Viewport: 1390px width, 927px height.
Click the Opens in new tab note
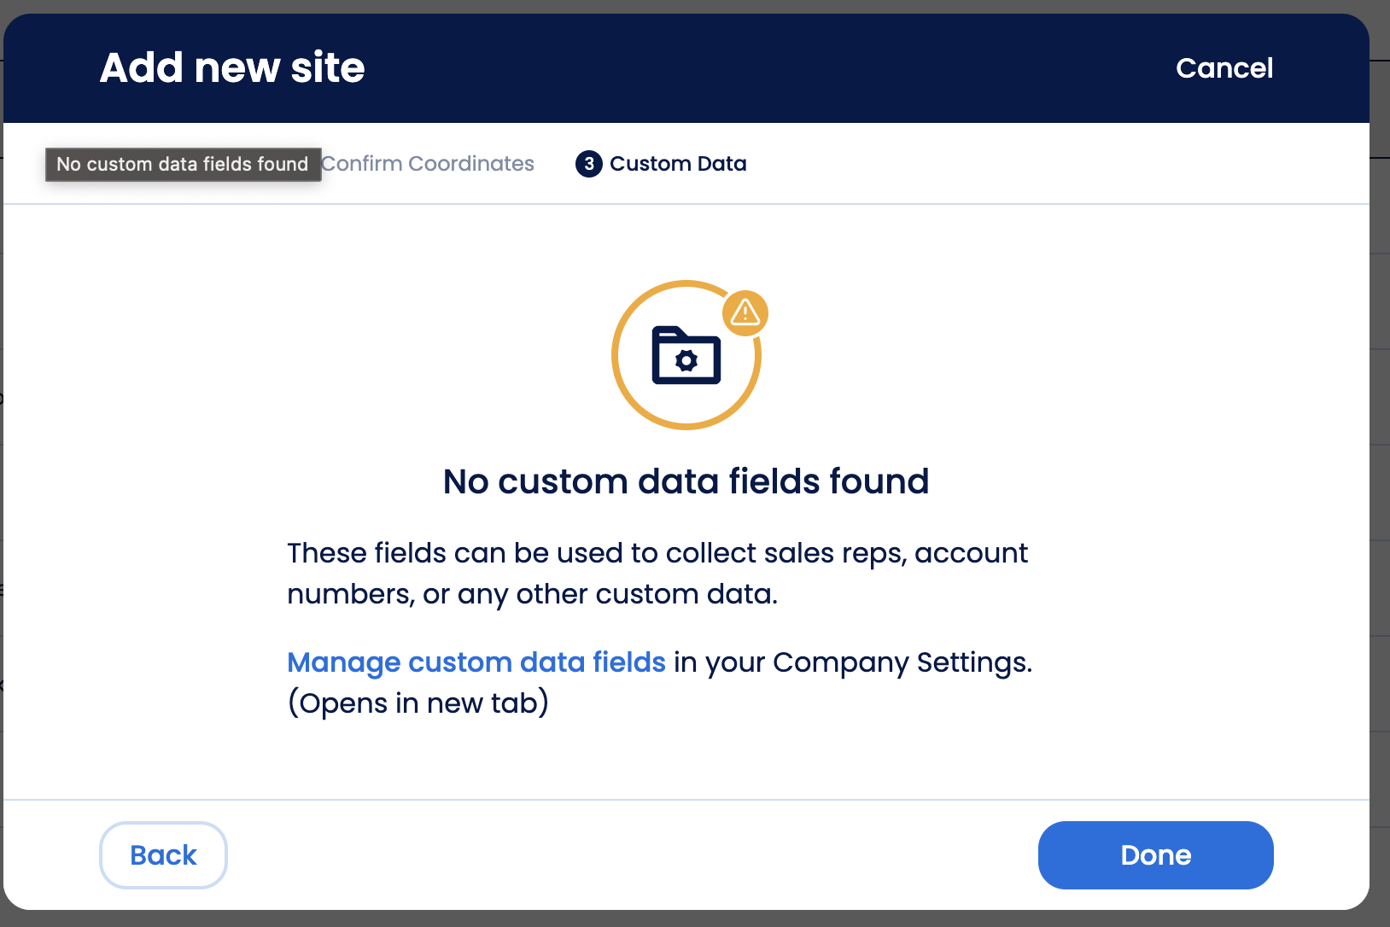point(418,703)
